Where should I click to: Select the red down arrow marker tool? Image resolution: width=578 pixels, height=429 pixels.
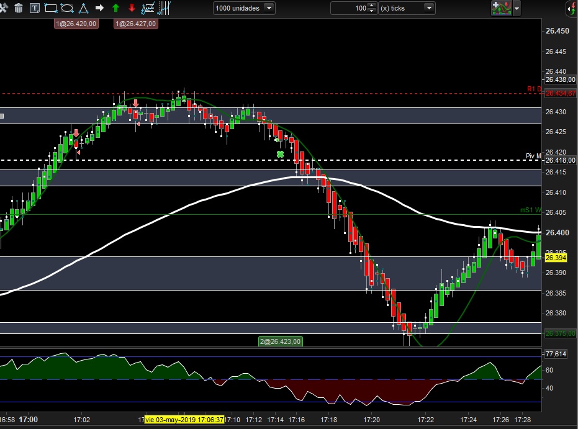pos(132,7)
